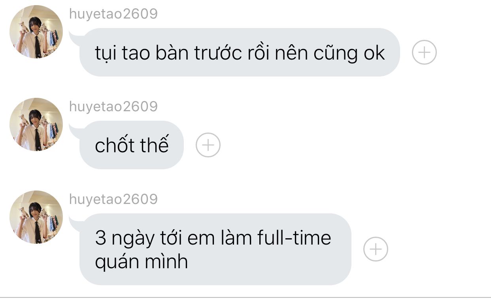
Task: Tap the plus icon beside "tụi tao bàn trước" message
Action: click(424, 52)
